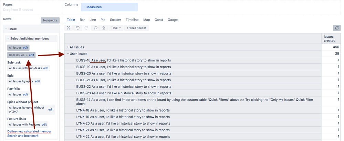Click edit for All Issues with sub-tasks
Screen dimensions: 344x141
pyautogui.click(x=46, y=68)
